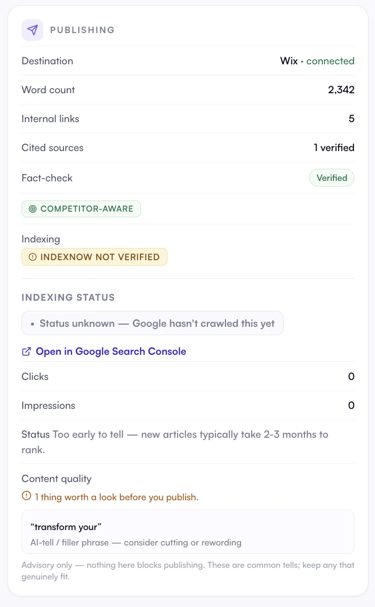
Task: Click the Internal links label
Action: coord(50,119)
